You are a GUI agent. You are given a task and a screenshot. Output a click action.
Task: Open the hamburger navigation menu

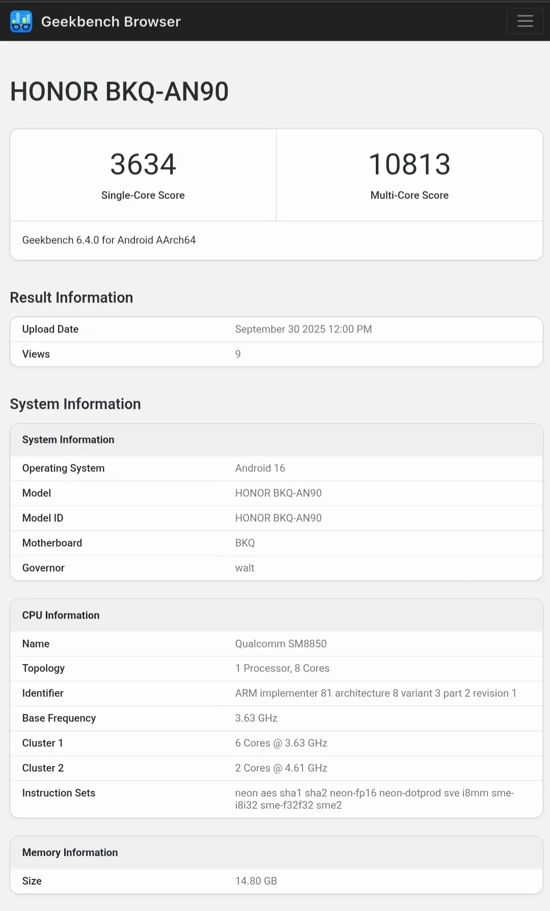click(525, 21)
